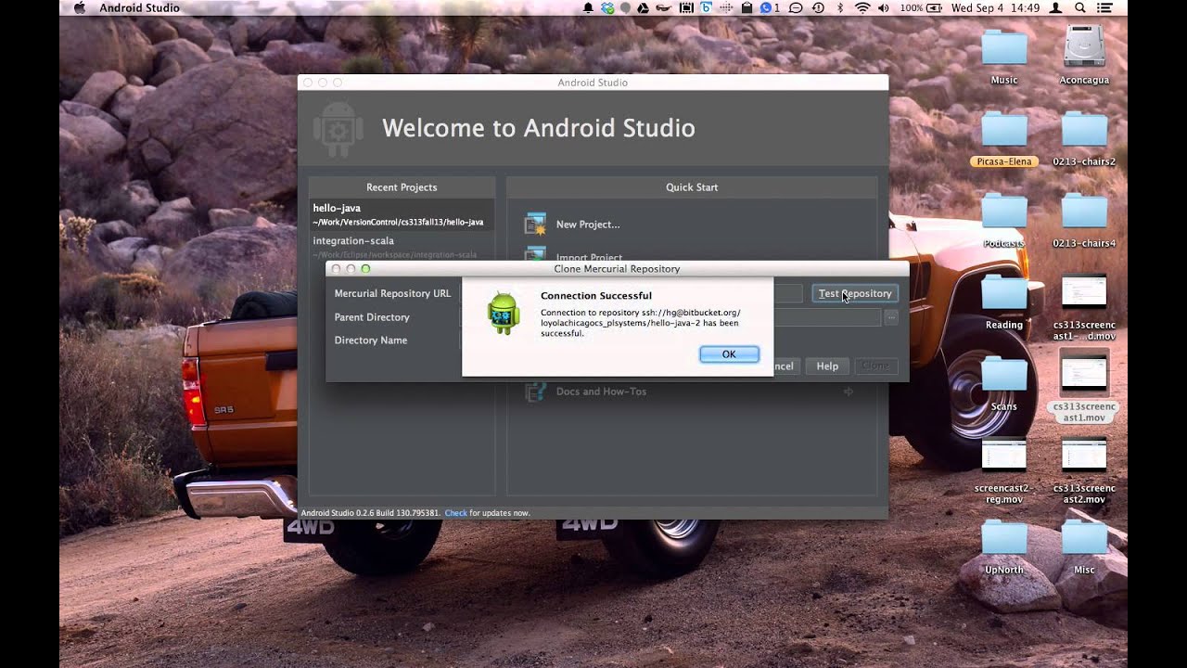Screen dimensions: 1187x668
Task: Open the parent directory browse button
Action: click(890, 317)
